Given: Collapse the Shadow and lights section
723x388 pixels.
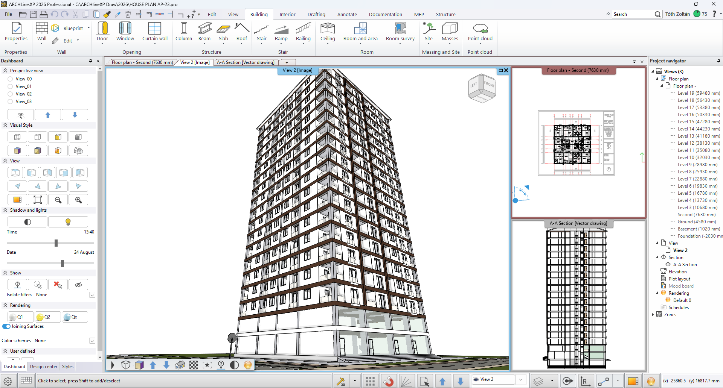Looking at the screenshot, I should [5, 210].
